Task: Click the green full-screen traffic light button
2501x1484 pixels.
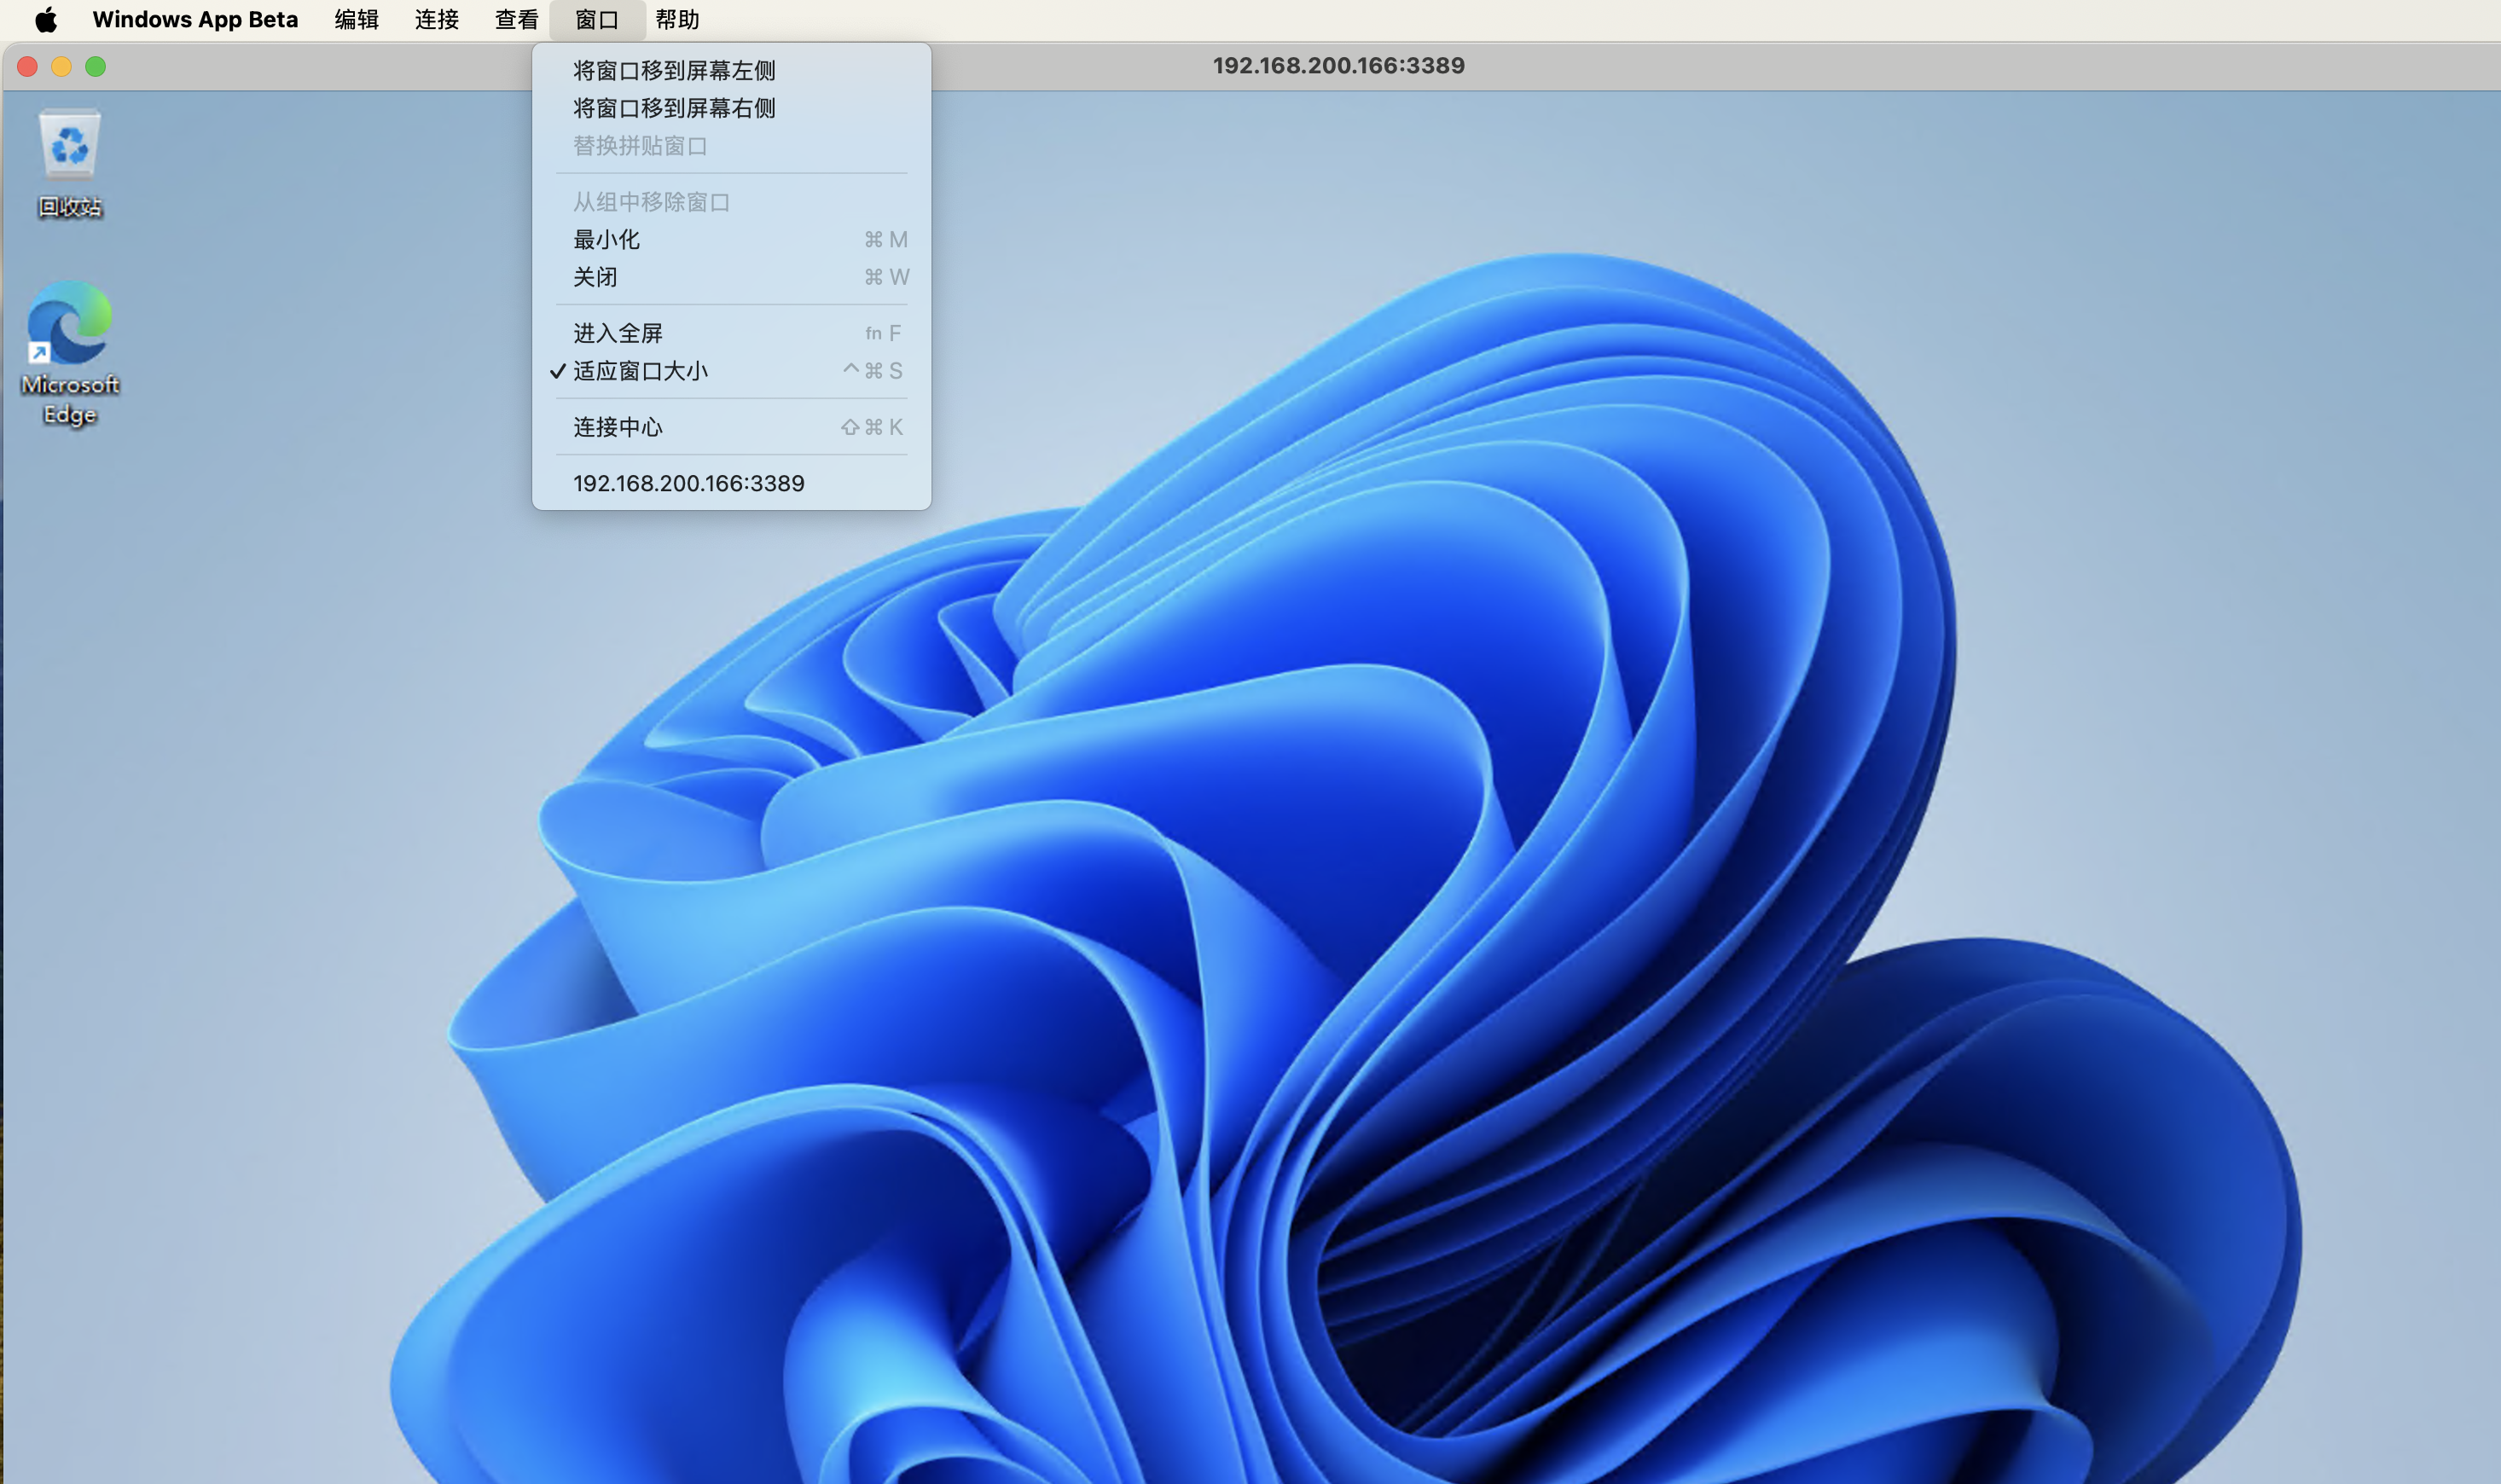Action: [97, 66]
